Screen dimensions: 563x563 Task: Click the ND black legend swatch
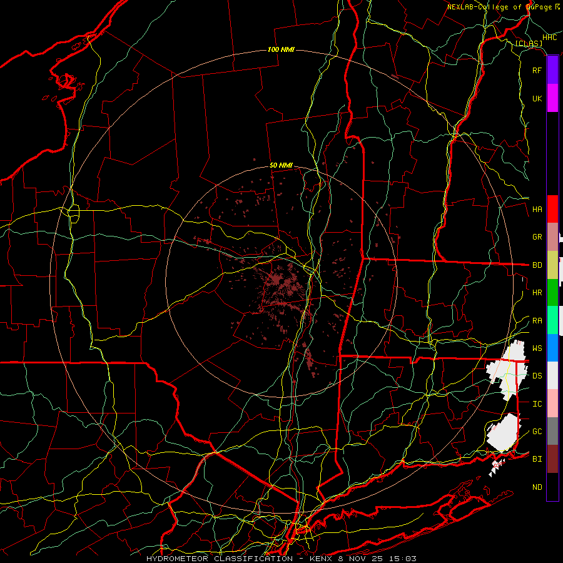click(x=552, y=487)
